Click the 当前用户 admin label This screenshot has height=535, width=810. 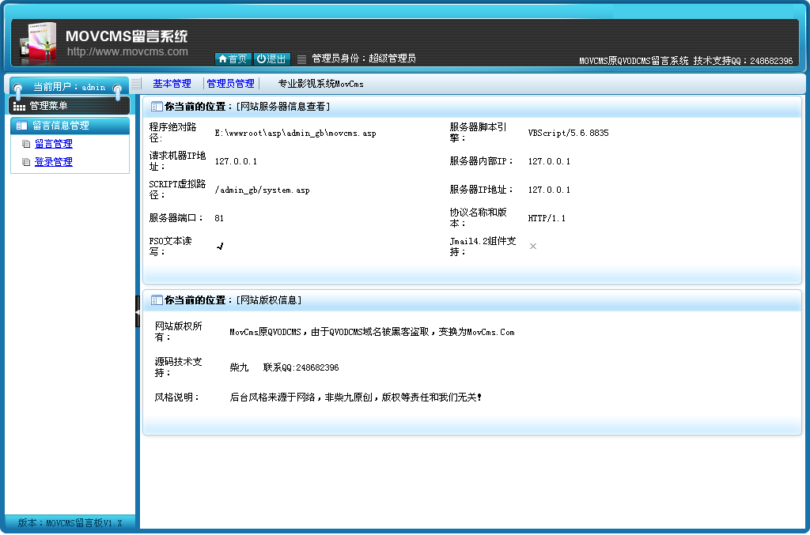pyautogui.click(x=69, y=87)
